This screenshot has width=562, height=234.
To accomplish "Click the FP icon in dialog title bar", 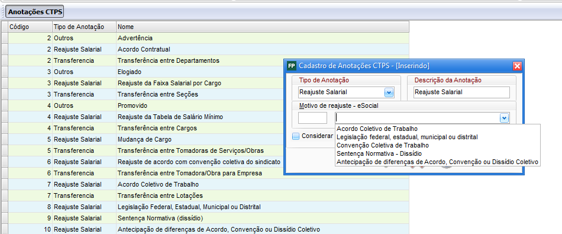I will click(x=292, y=66).
